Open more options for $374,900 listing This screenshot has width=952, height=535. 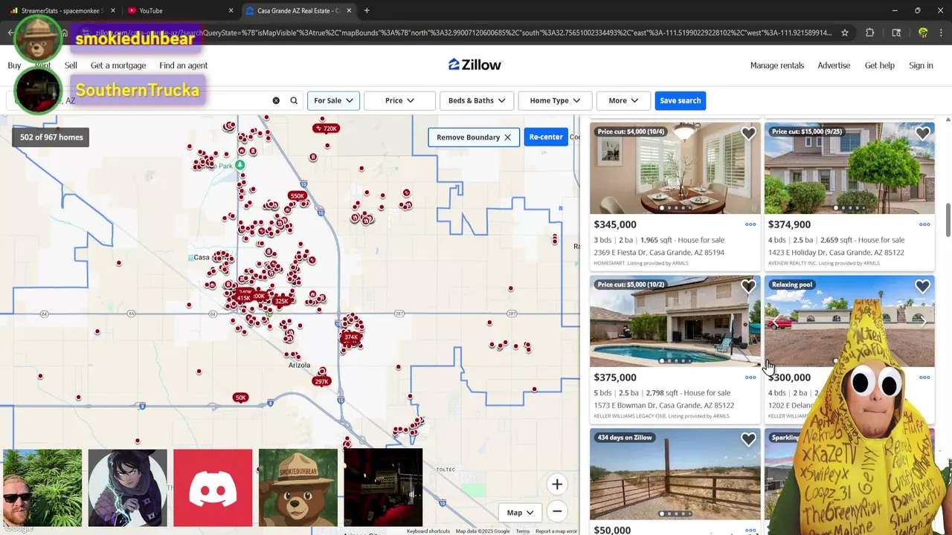[x=924, y=224]
